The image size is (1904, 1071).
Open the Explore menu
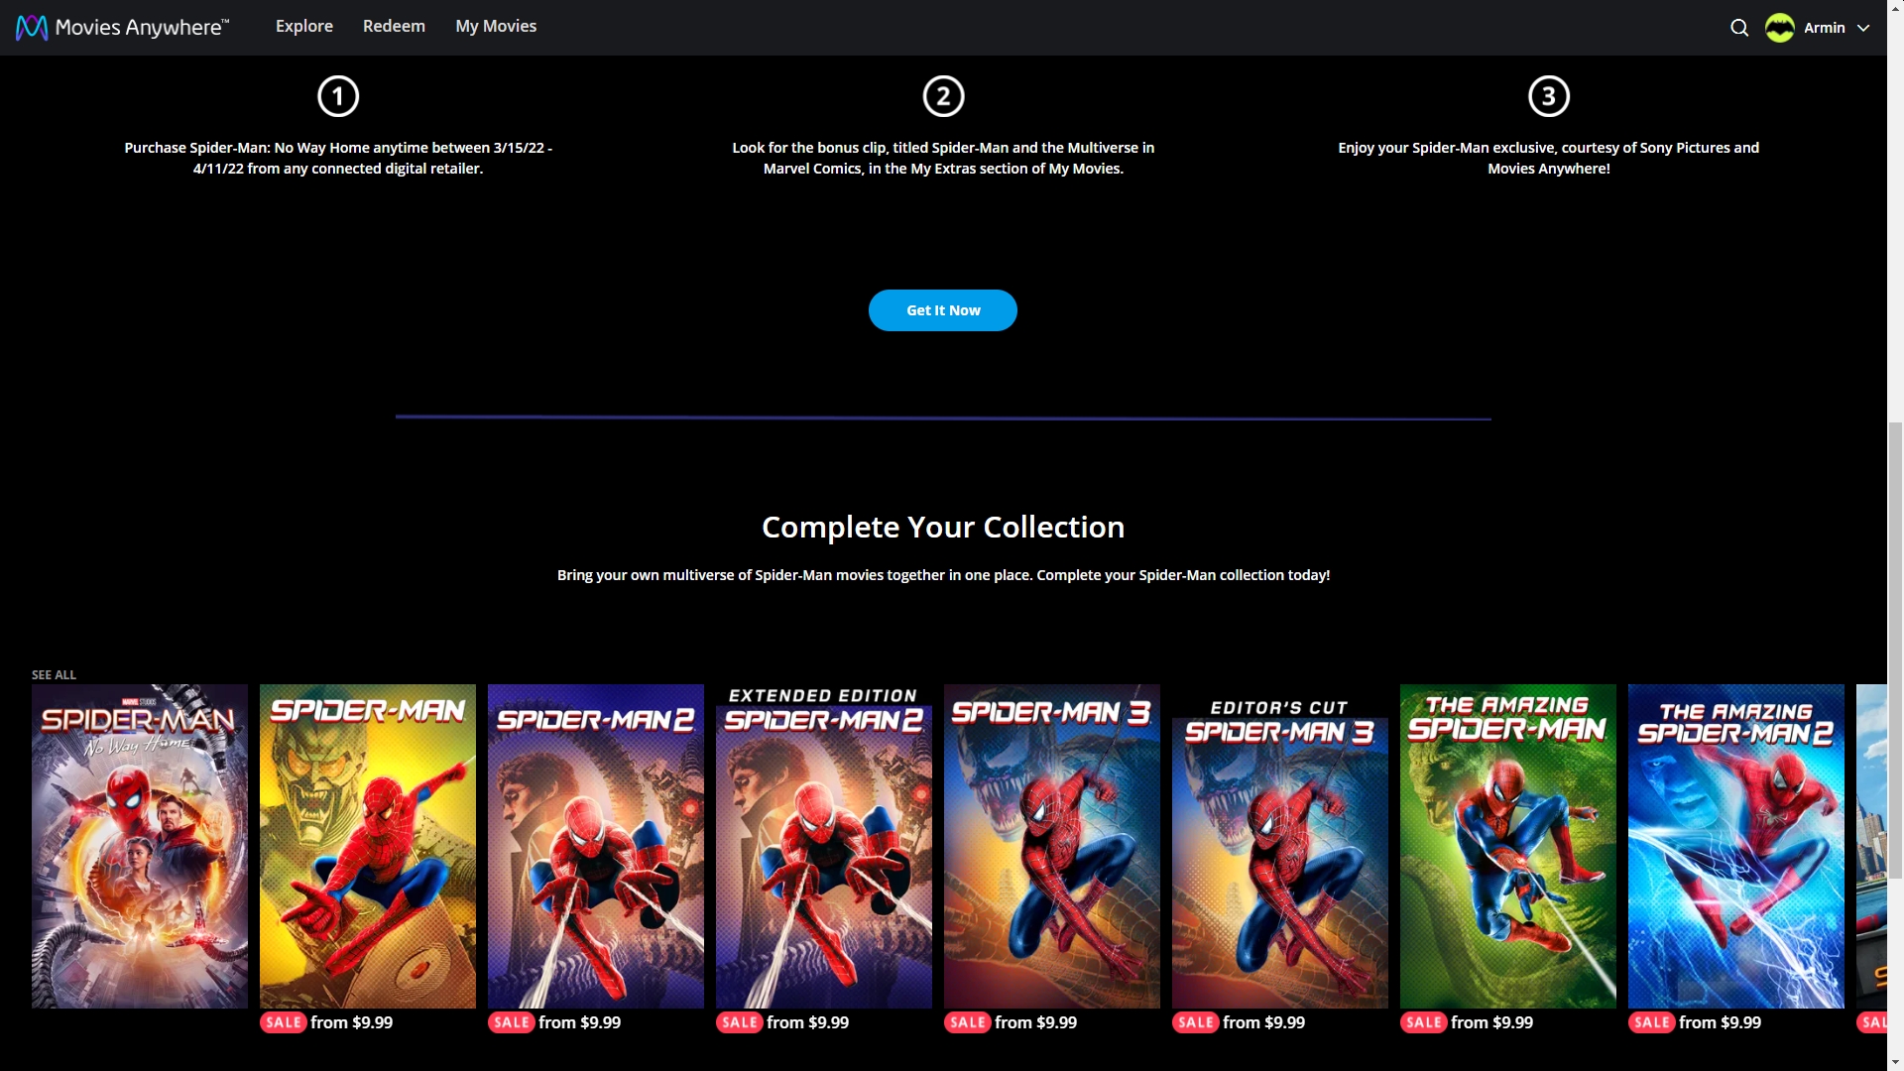(x=303, y=27)
